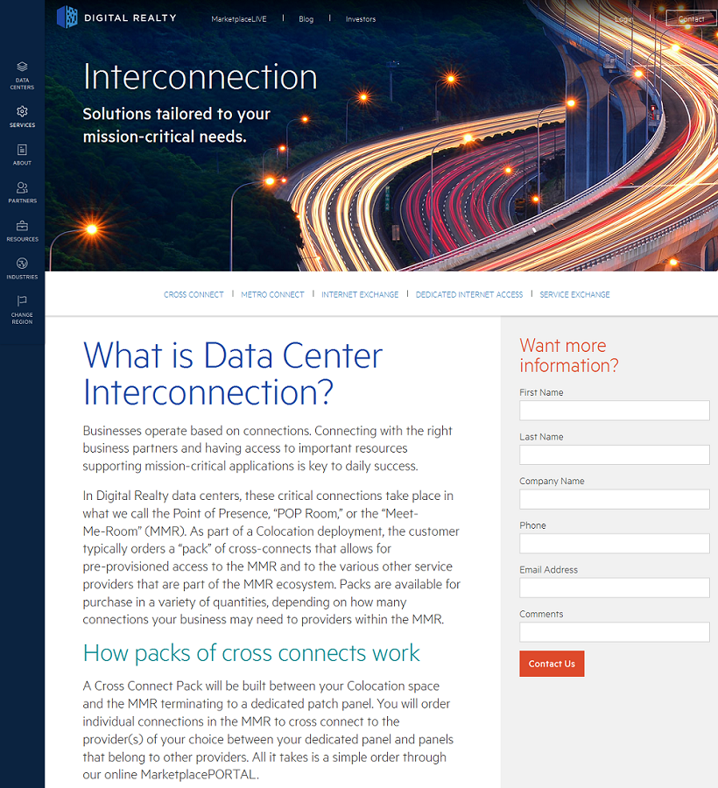
Task: Select the Services gear icon
Action: pos(22,112)
